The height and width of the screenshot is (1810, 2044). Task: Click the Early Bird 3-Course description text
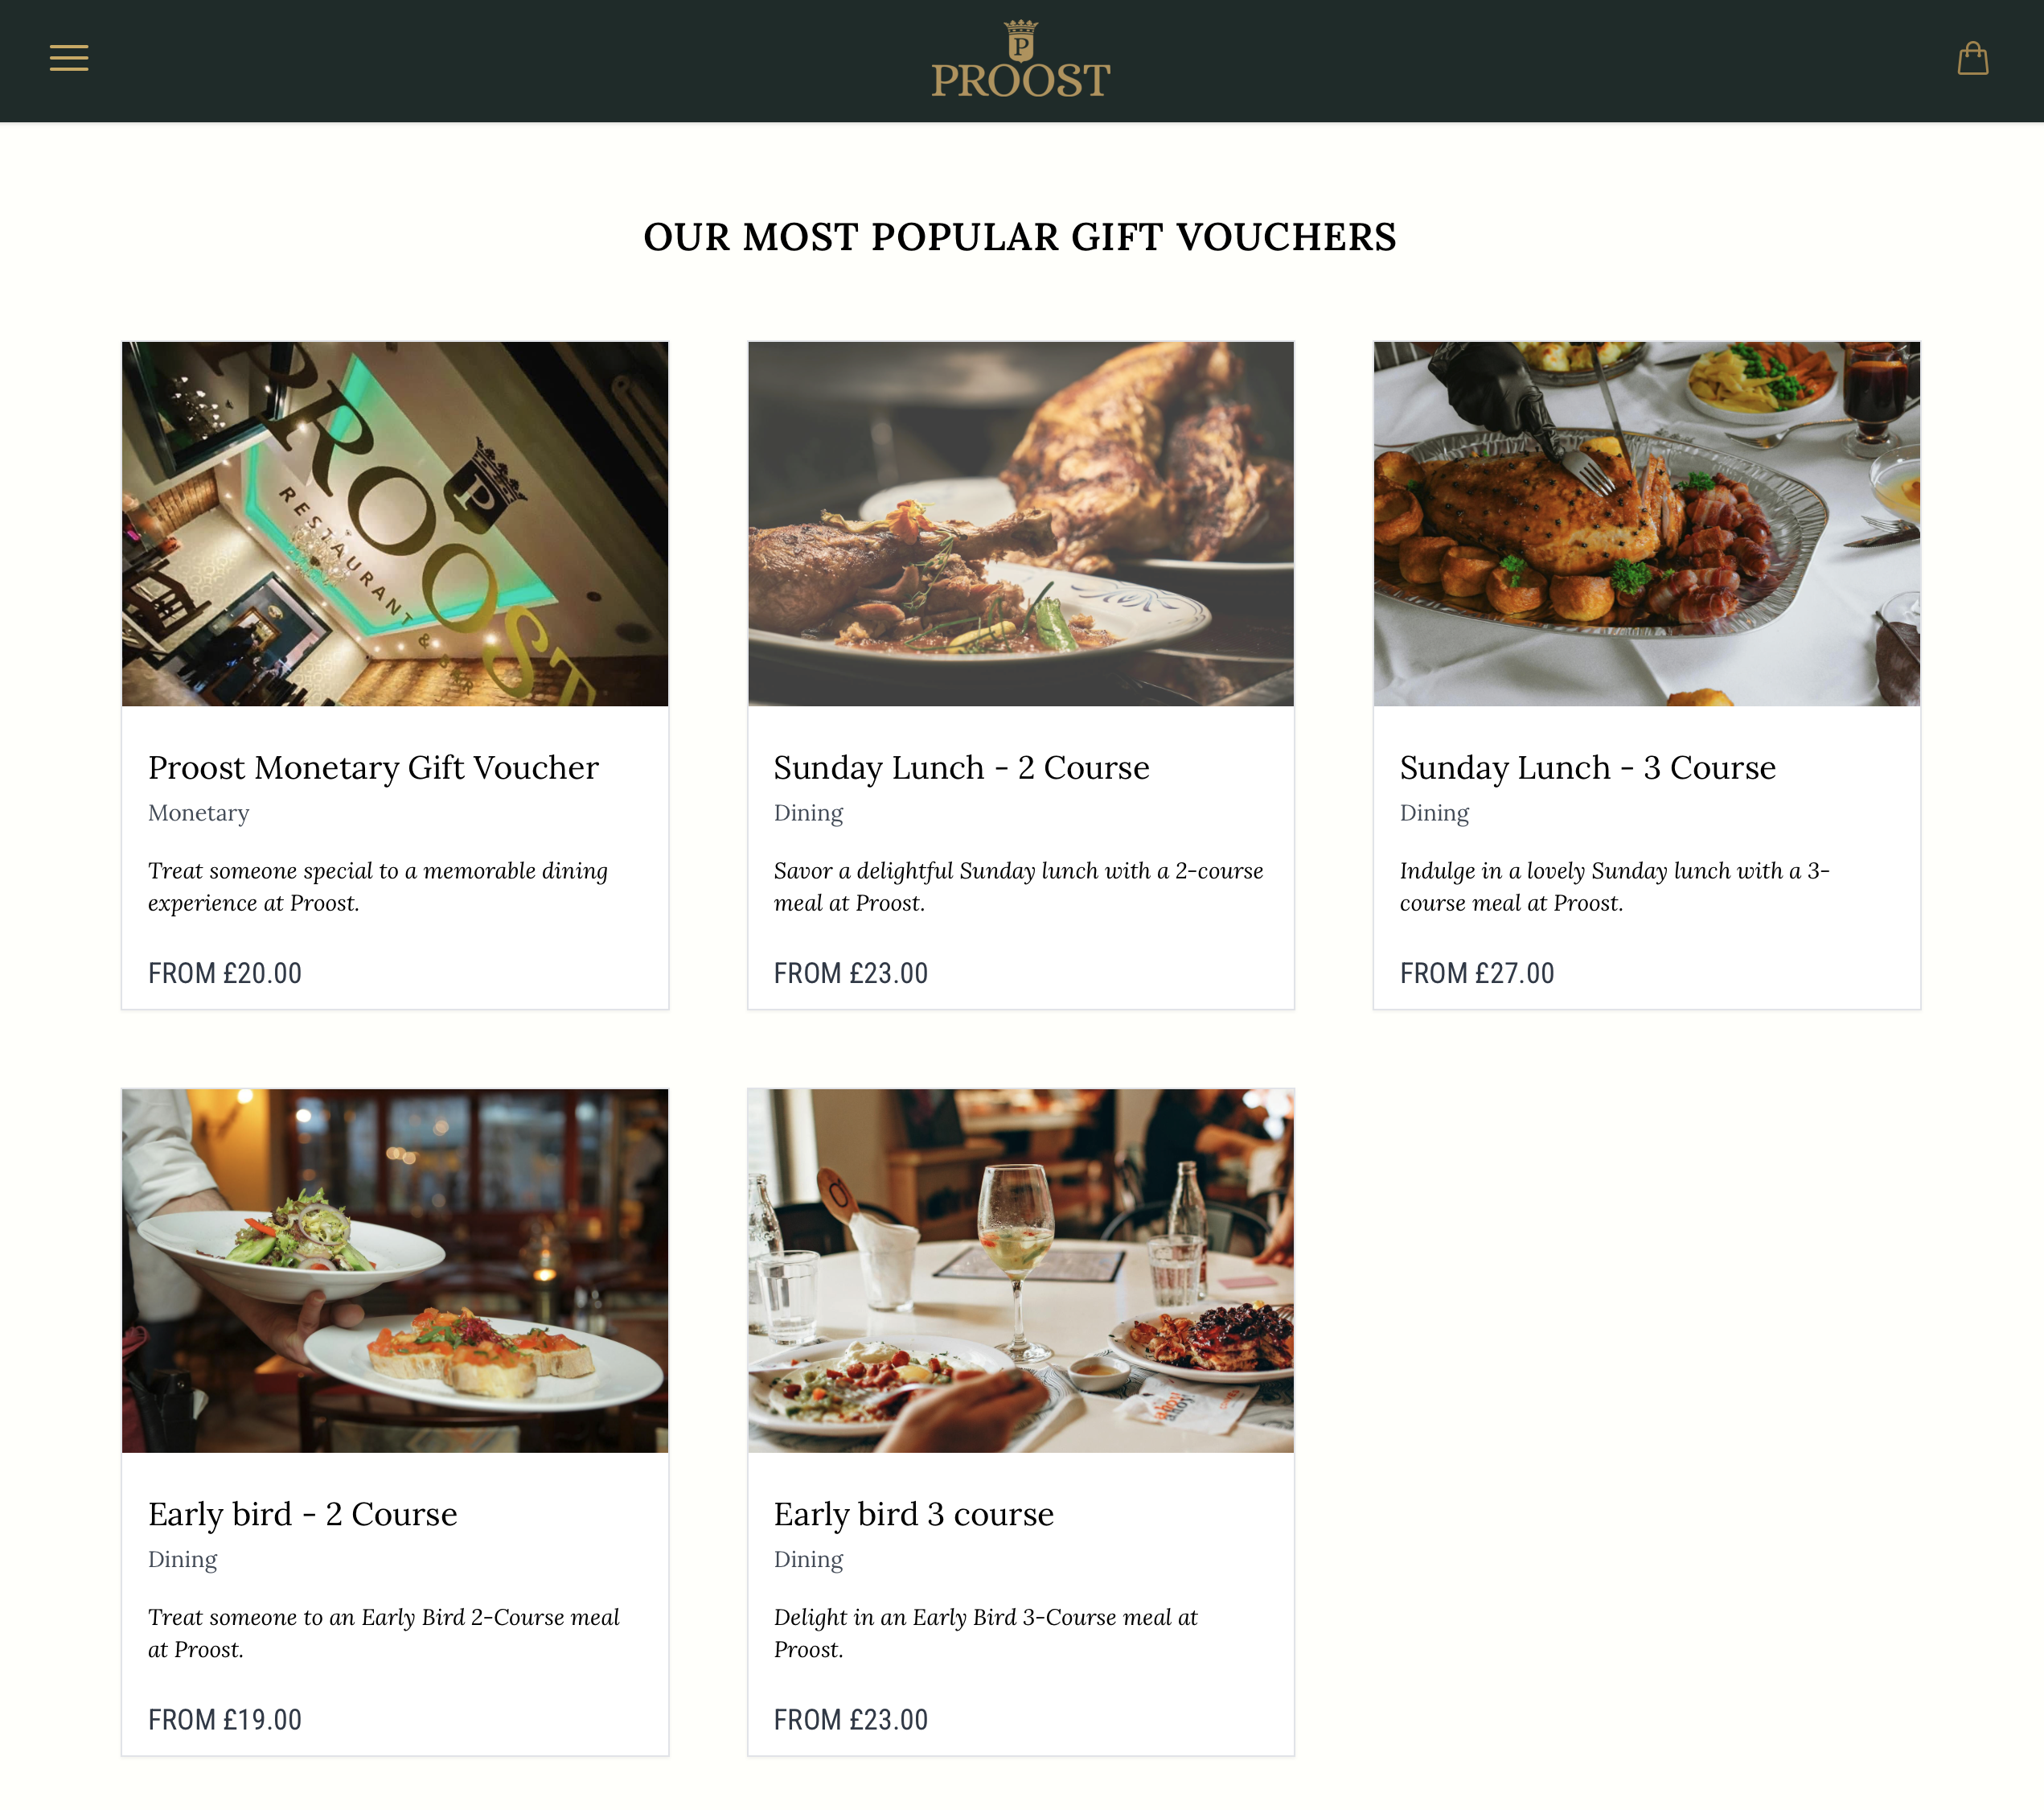coord(985,1633)
